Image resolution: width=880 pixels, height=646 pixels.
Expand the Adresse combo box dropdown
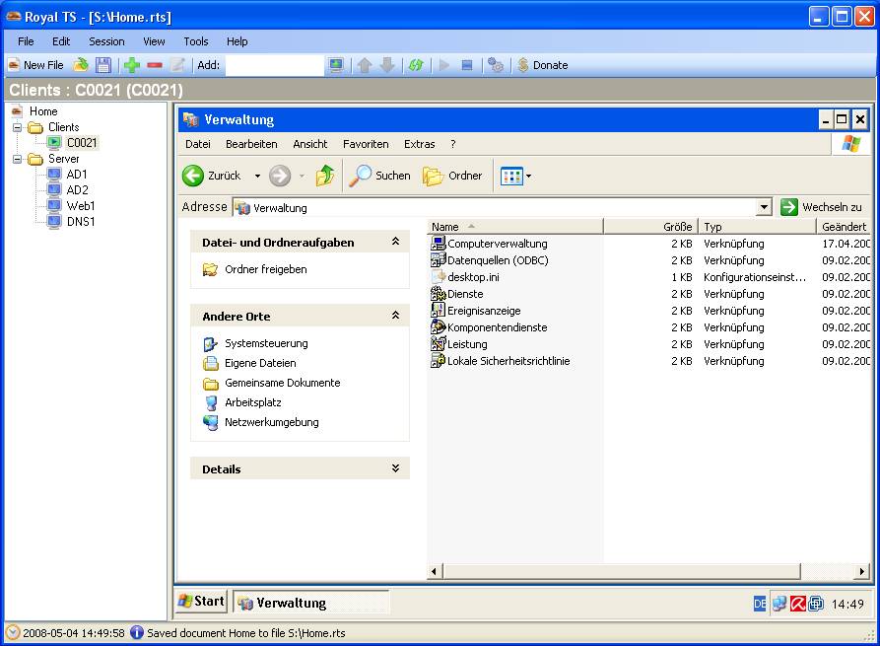(x=764, y=207)
